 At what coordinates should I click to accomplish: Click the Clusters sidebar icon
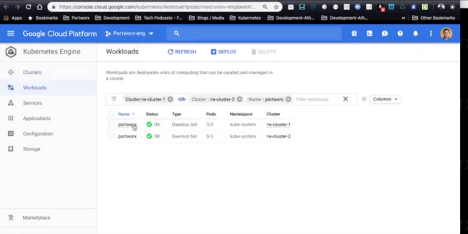click(x=11, y=72)
